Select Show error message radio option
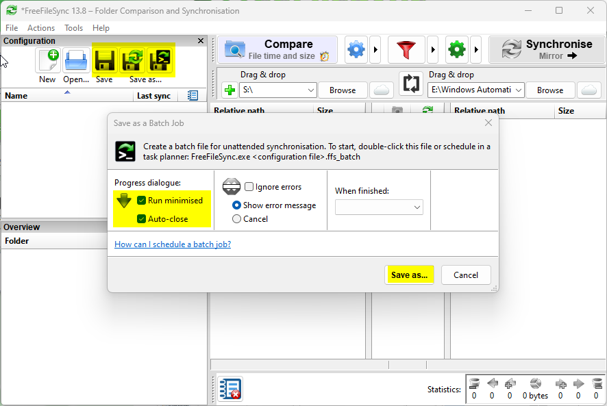Image resolution: width=607 pixels, height=406 pixels. pyautogui.click(x=236, y=205)
